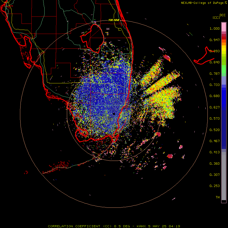Viewport: 228px width, 228px height.
Task: Select the 1.000 scale value
Action: (x=215, y=28)
